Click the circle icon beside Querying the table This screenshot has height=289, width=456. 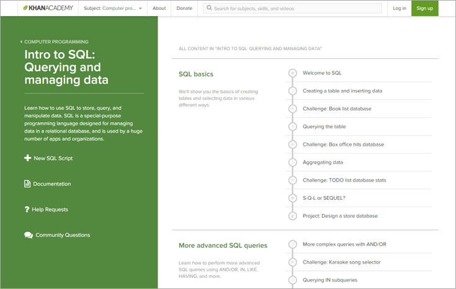tap(293, 127)
